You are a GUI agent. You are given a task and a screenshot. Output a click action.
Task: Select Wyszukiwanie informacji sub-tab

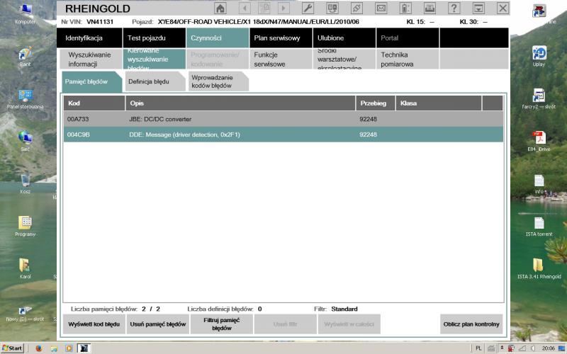click(x=91, y=59)
